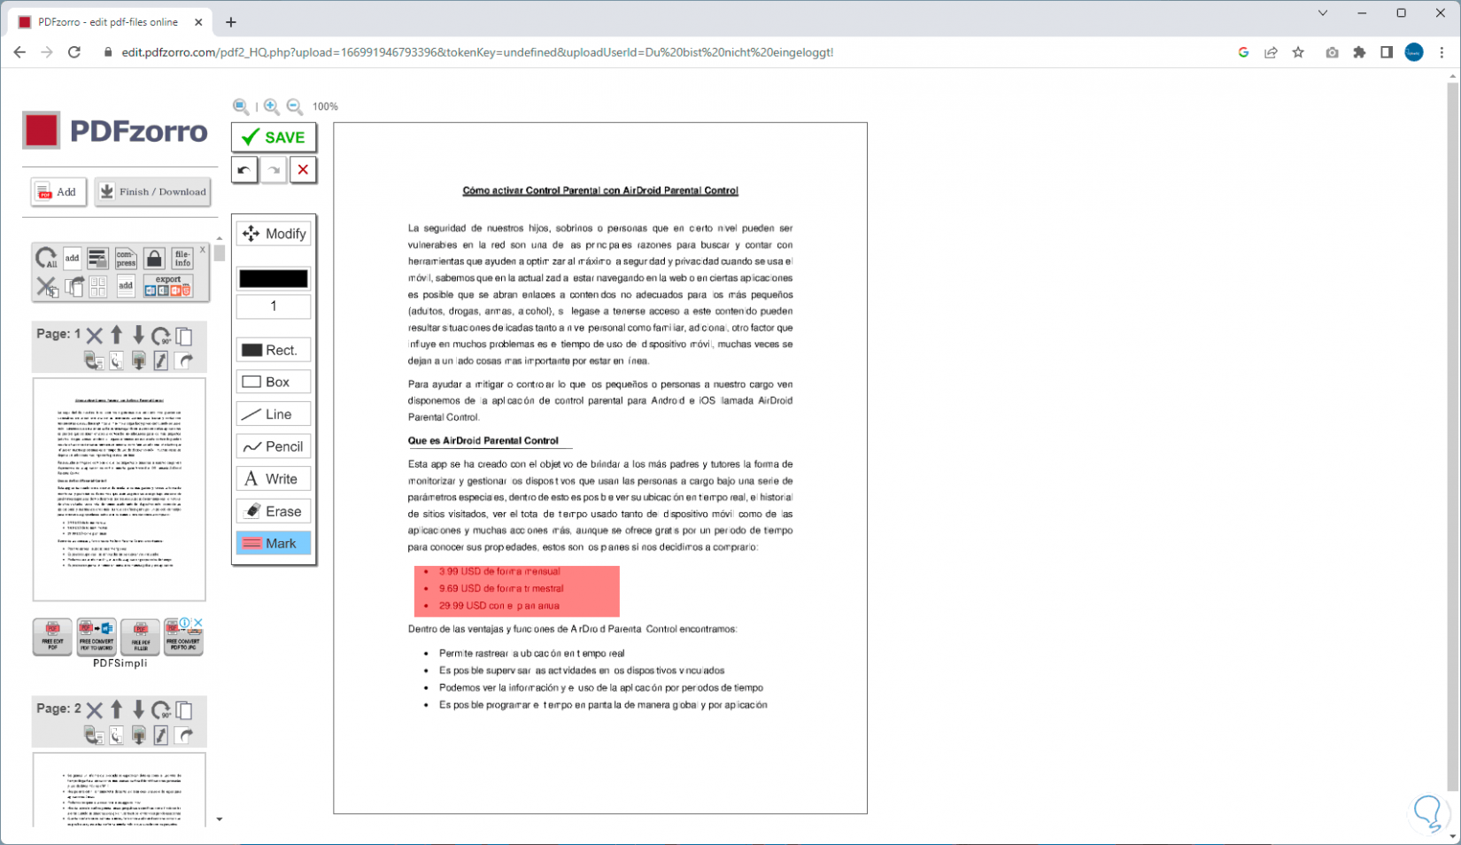Click the add blank page icon
Image resolution: width=1461 pixels, height=845 pixels.
[x=72, y=258]
